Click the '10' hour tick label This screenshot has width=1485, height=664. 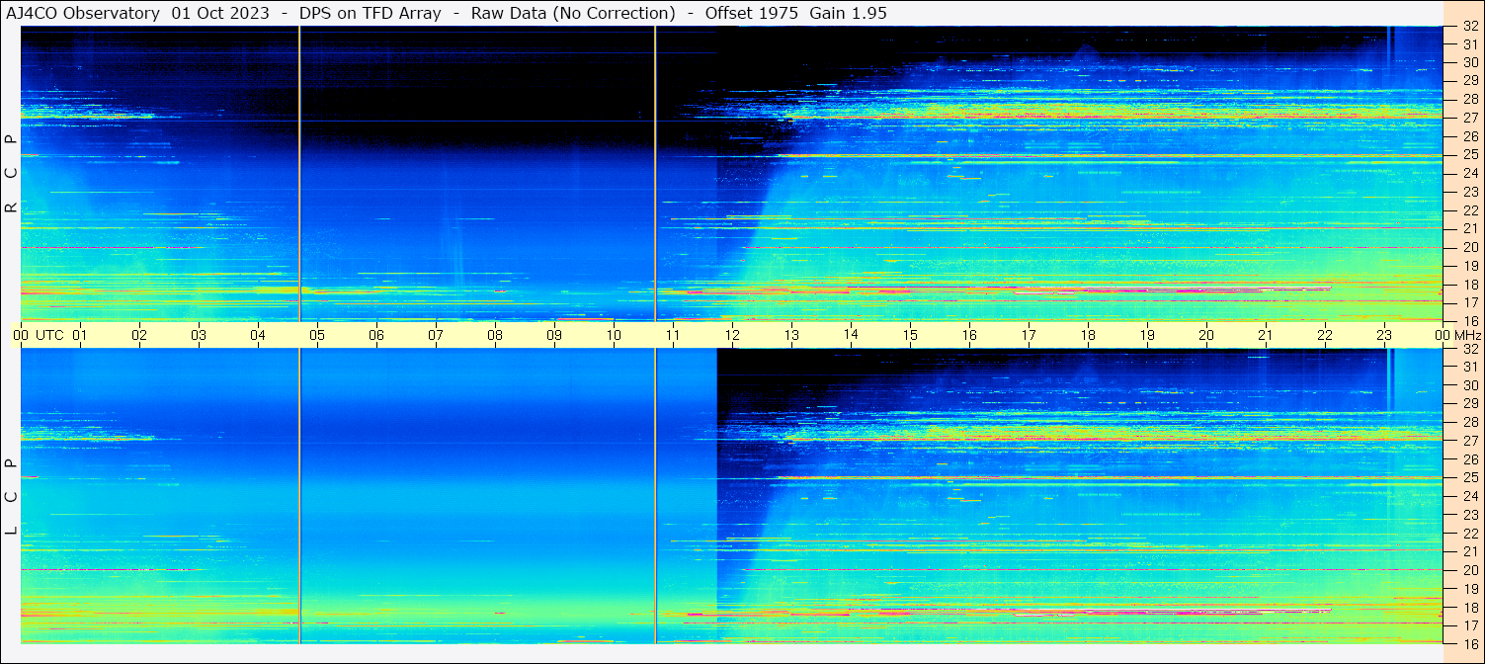coord(614,335)
